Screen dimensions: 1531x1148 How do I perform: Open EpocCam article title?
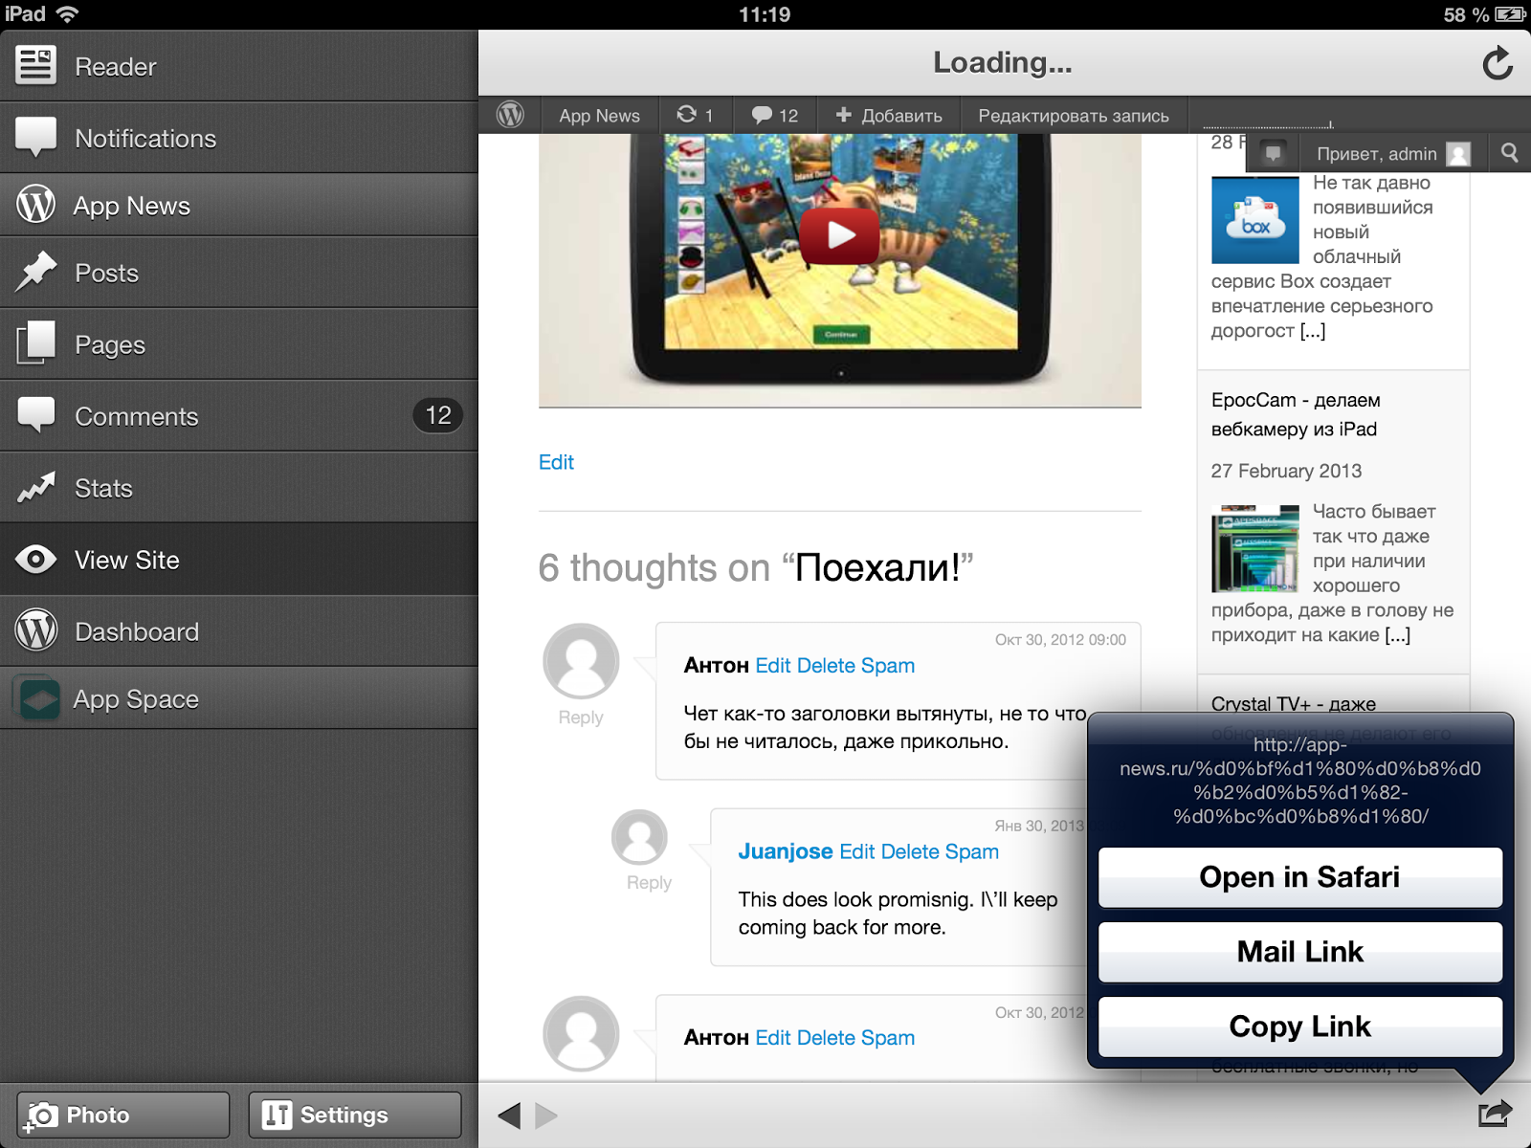pos(1296,414)
